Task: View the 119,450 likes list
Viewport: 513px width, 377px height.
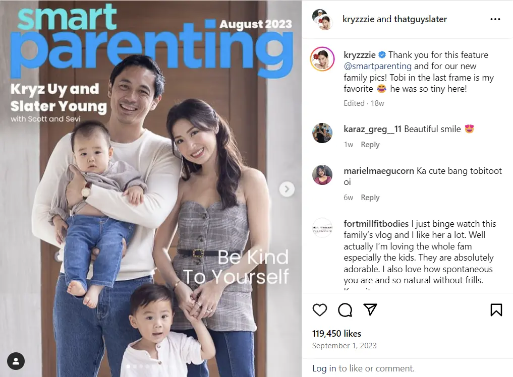Action: coord(336,334)
